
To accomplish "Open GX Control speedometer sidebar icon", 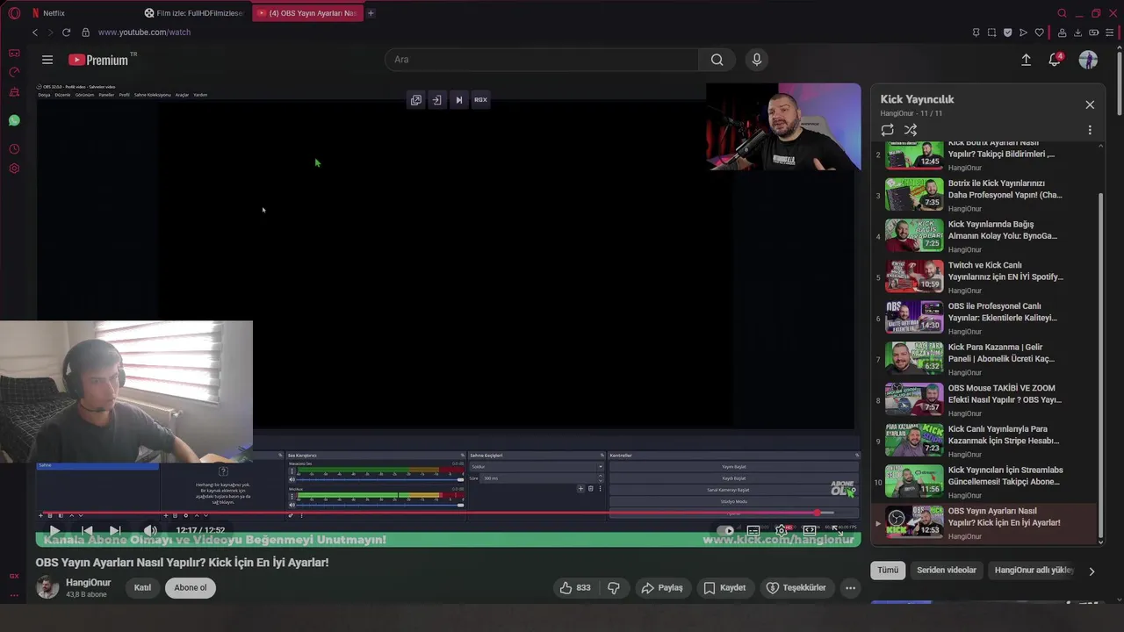I will click(x=14, y=72).
